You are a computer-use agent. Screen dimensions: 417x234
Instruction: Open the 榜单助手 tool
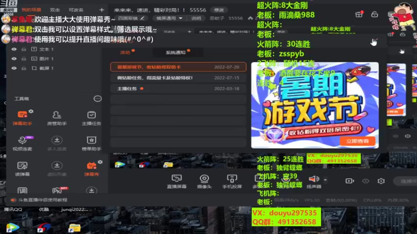point(91,144)
